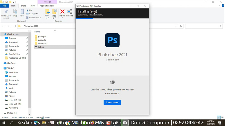The width and height of the screenshot is (225, 126).
Task: Click Copy path in the ribbon
Action: pos(33,14)
